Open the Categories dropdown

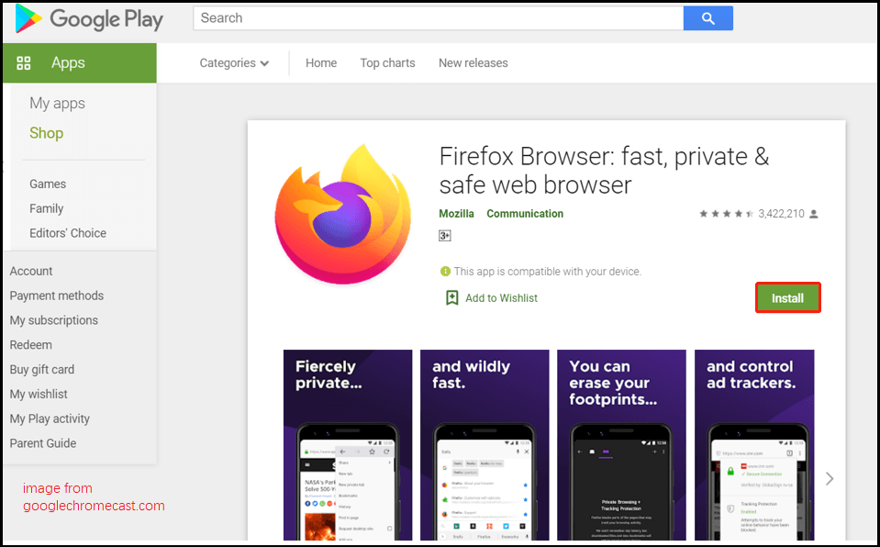tap(233, 62)
